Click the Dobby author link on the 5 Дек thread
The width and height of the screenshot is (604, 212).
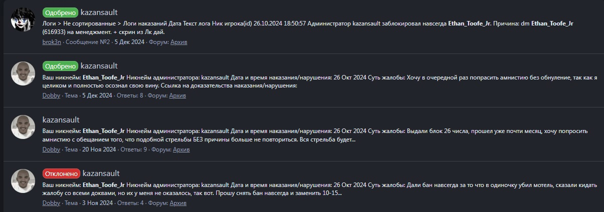(x=51, y=95)
